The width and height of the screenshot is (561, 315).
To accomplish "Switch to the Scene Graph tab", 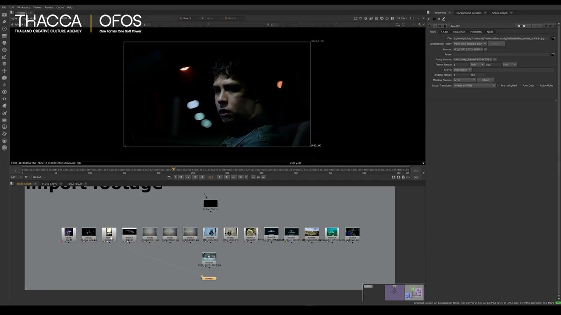I will 500,13.
